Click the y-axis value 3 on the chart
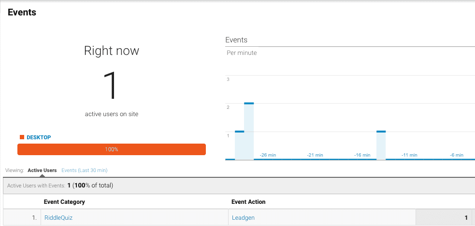Screen dimensions: 475x226 [x=228, y=80]
